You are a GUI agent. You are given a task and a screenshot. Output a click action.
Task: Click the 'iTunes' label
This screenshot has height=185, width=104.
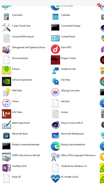pos(15,101)
